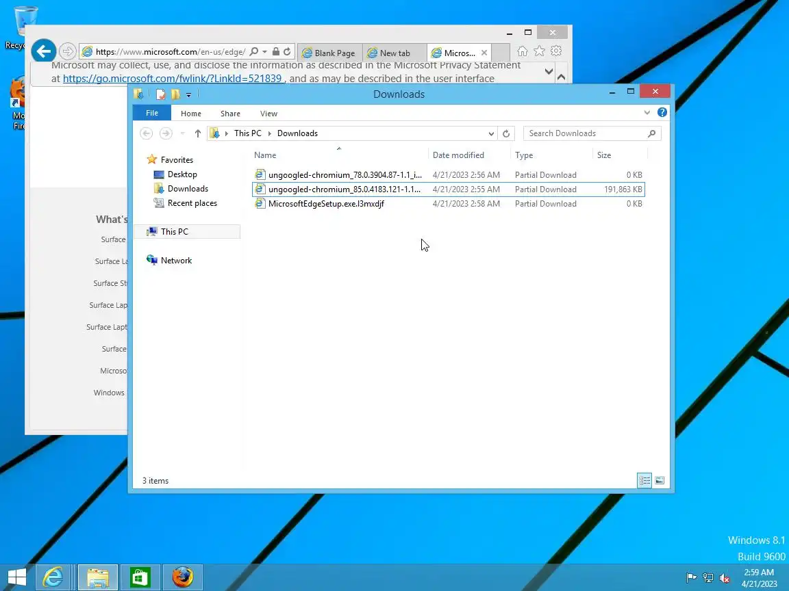Sort files by the Name column
Screen dimensions: 789x591
point(339,155)
